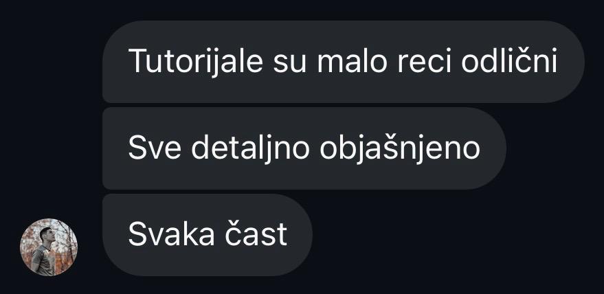
Task: Click the word 'objašnjeno' in second message
Action: point(400,148)
